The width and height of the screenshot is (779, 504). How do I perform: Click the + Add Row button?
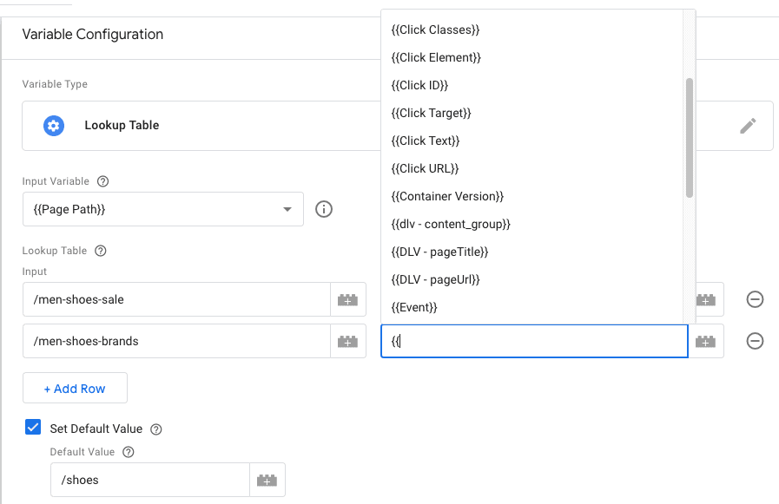[75, 388]
